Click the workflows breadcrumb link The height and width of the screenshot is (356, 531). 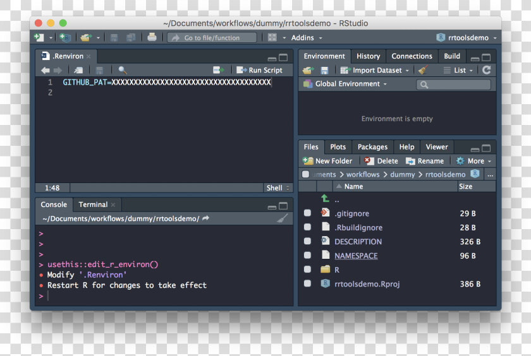pos(363,174)
